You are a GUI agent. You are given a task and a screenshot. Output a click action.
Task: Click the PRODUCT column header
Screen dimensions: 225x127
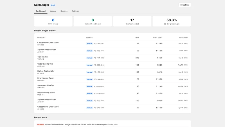click(41, 38)
